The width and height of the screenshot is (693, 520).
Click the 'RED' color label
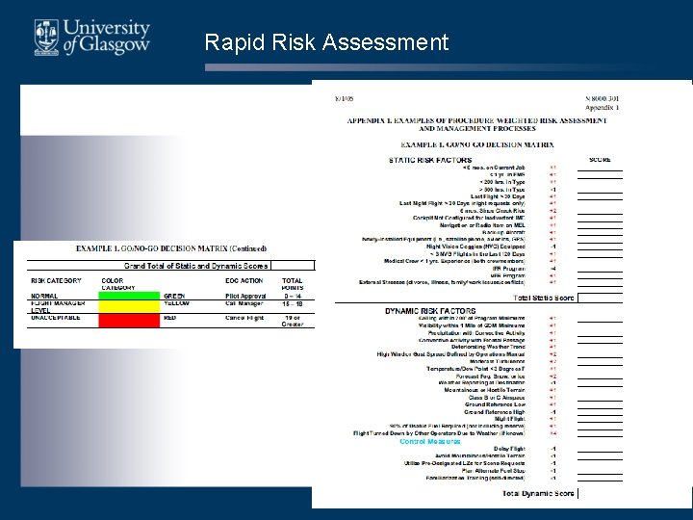pyautogui.click(x=169, y=318)
